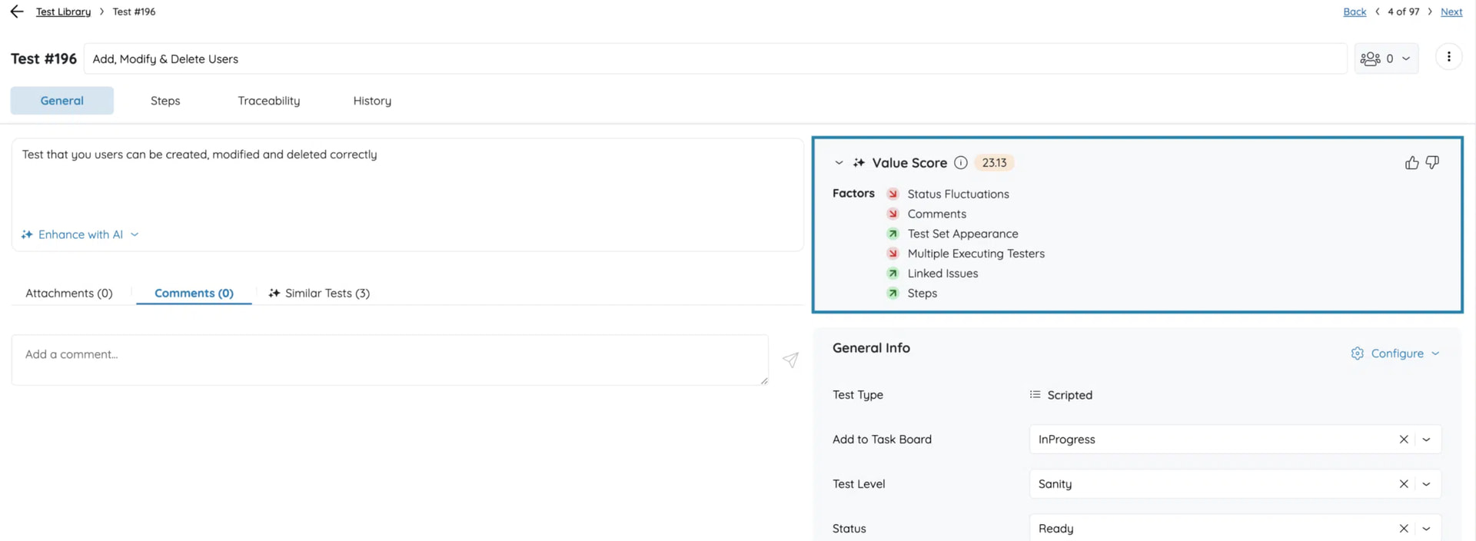Clear the InProgress task board value
Image resolution: width=1476 pixels, height=541 pixels.
[x=1404, y=440]
